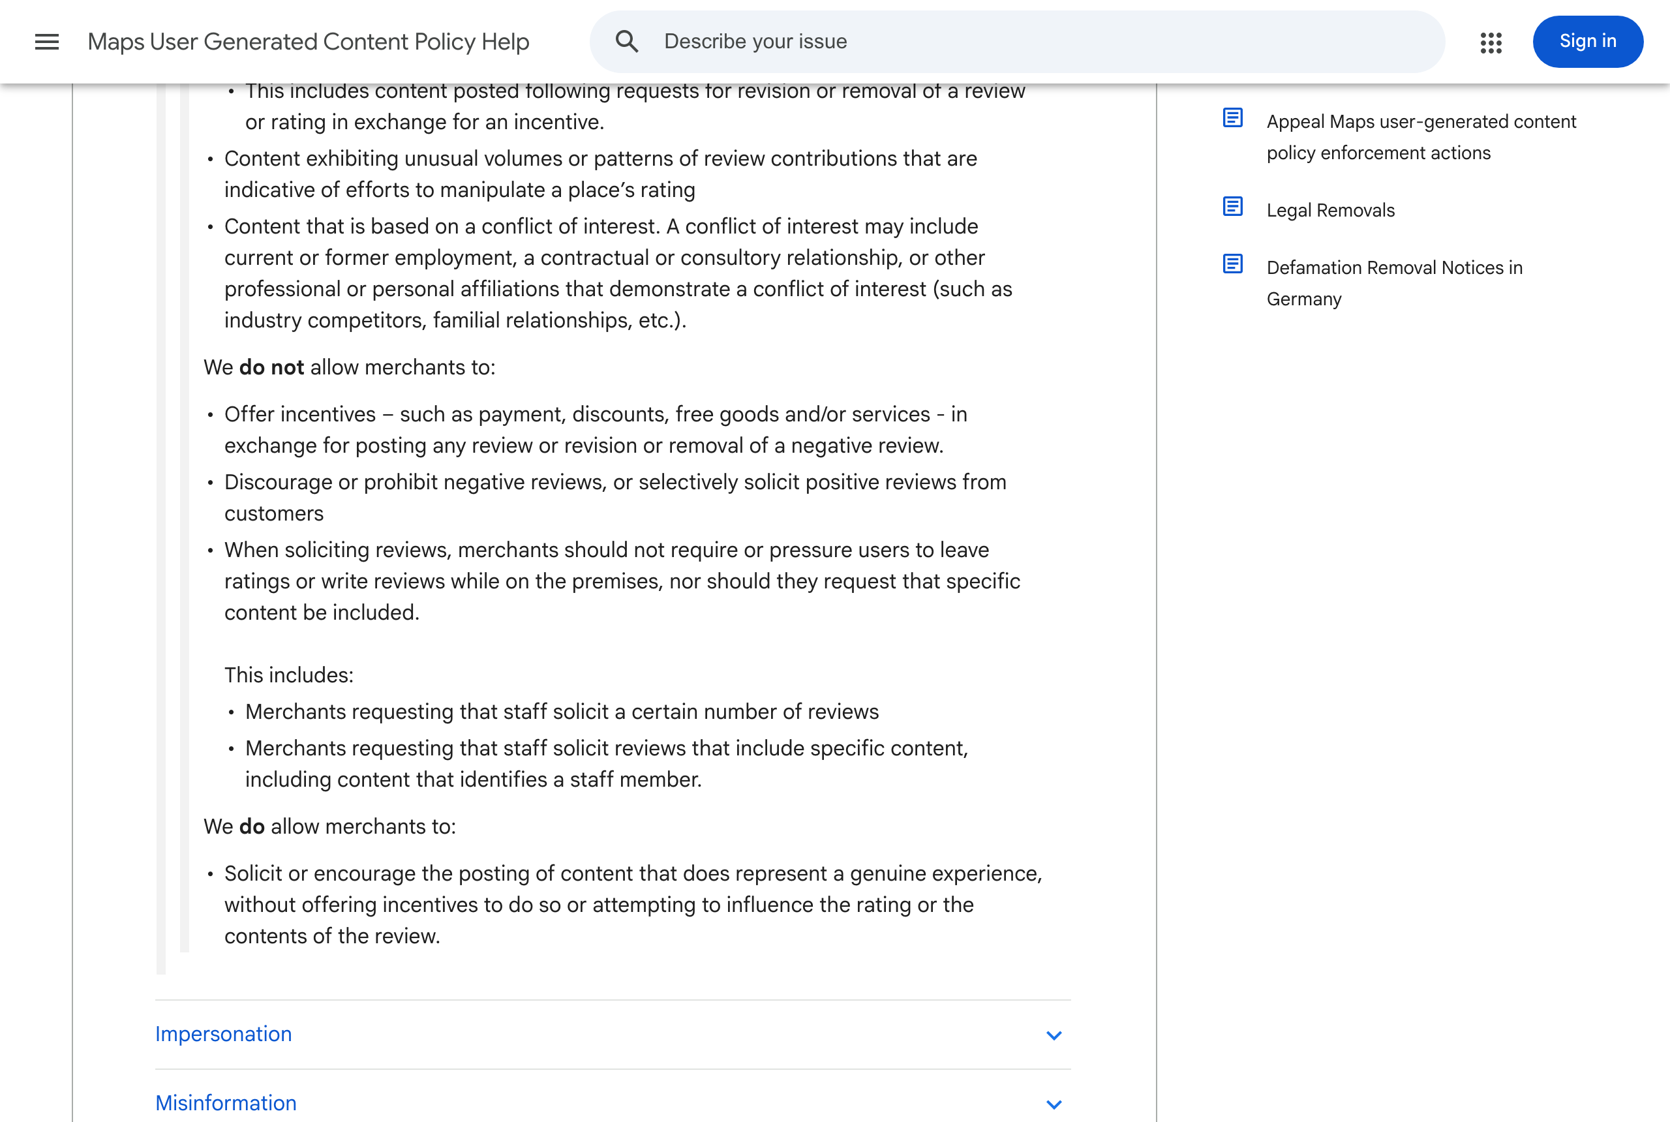Open Maps User Generated Content Policy Help title
The height and width of the screenshot is (1122, 1670).
(309, 42)
